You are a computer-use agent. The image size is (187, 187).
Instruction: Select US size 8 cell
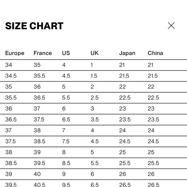[64, 152]
